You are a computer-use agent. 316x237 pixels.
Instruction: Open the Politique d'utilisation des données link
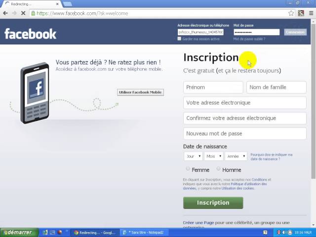click(x=249, y=184)
